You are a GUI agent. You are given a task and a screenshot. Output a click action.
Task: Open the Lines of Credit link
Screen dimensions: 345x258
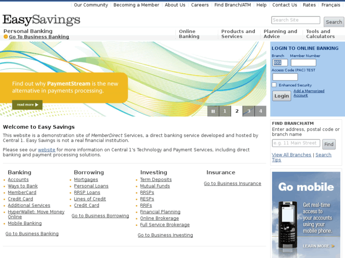(x=90, y=199)
